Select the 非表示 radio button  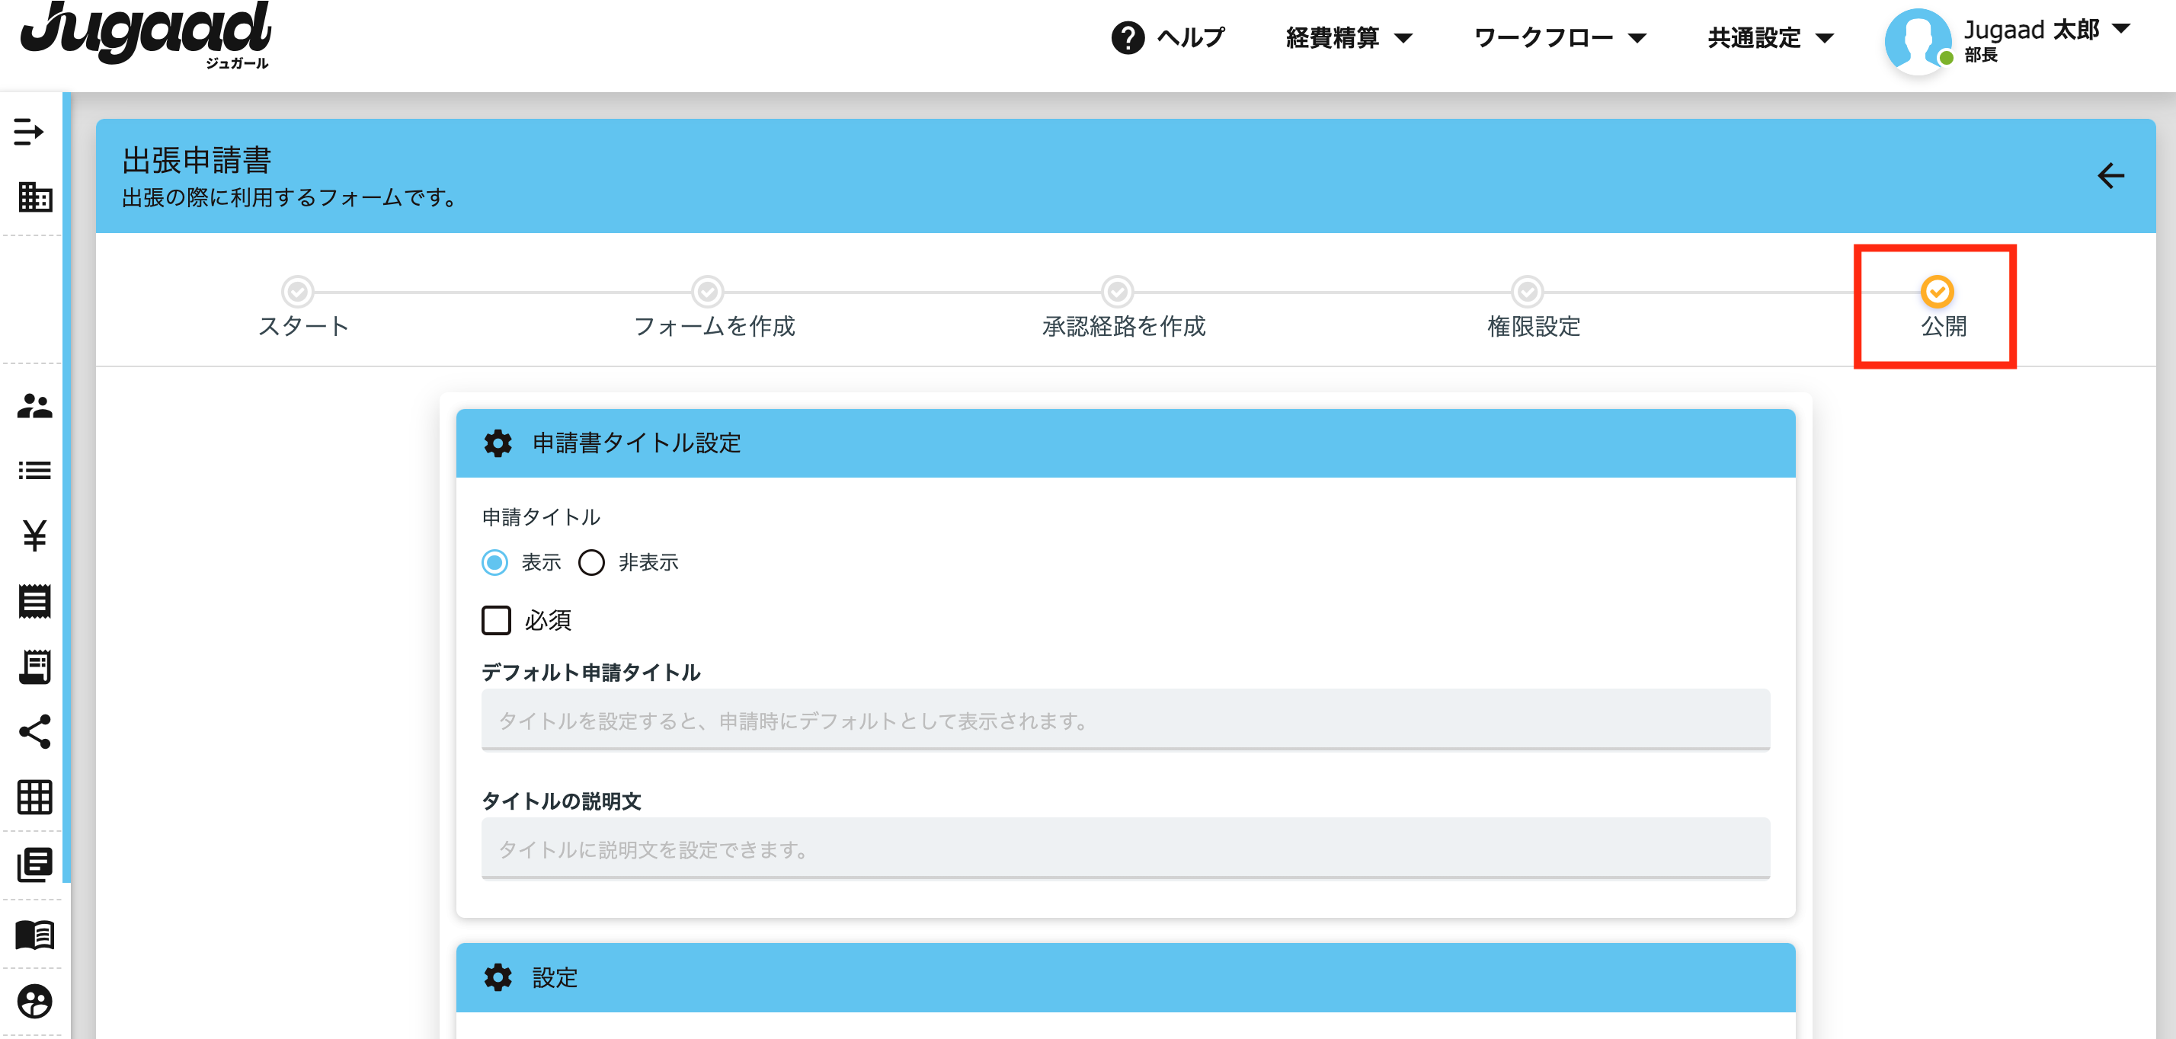coord(591,561)
